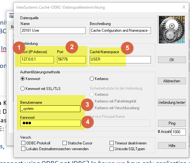The image size is (190, 163).
Task: Click the icon of the window behind
Action: point(11,16)
